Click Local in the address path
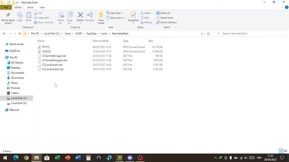289x162 pixels. 104,34
